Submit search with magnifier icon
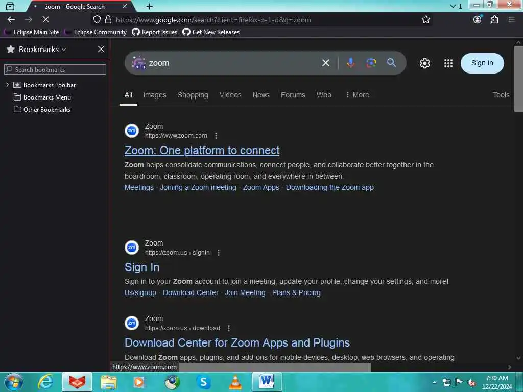 391,63
